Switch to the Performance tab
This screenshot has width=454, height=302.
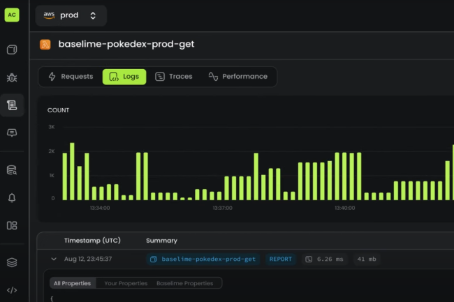[x=238, y=77]
